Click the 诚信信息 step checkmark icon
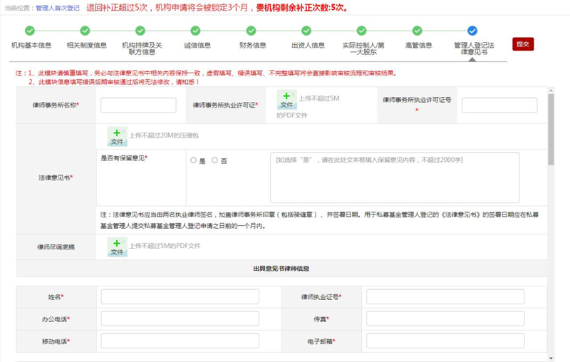Screen dimensions: 570x362 coord(196,31)
